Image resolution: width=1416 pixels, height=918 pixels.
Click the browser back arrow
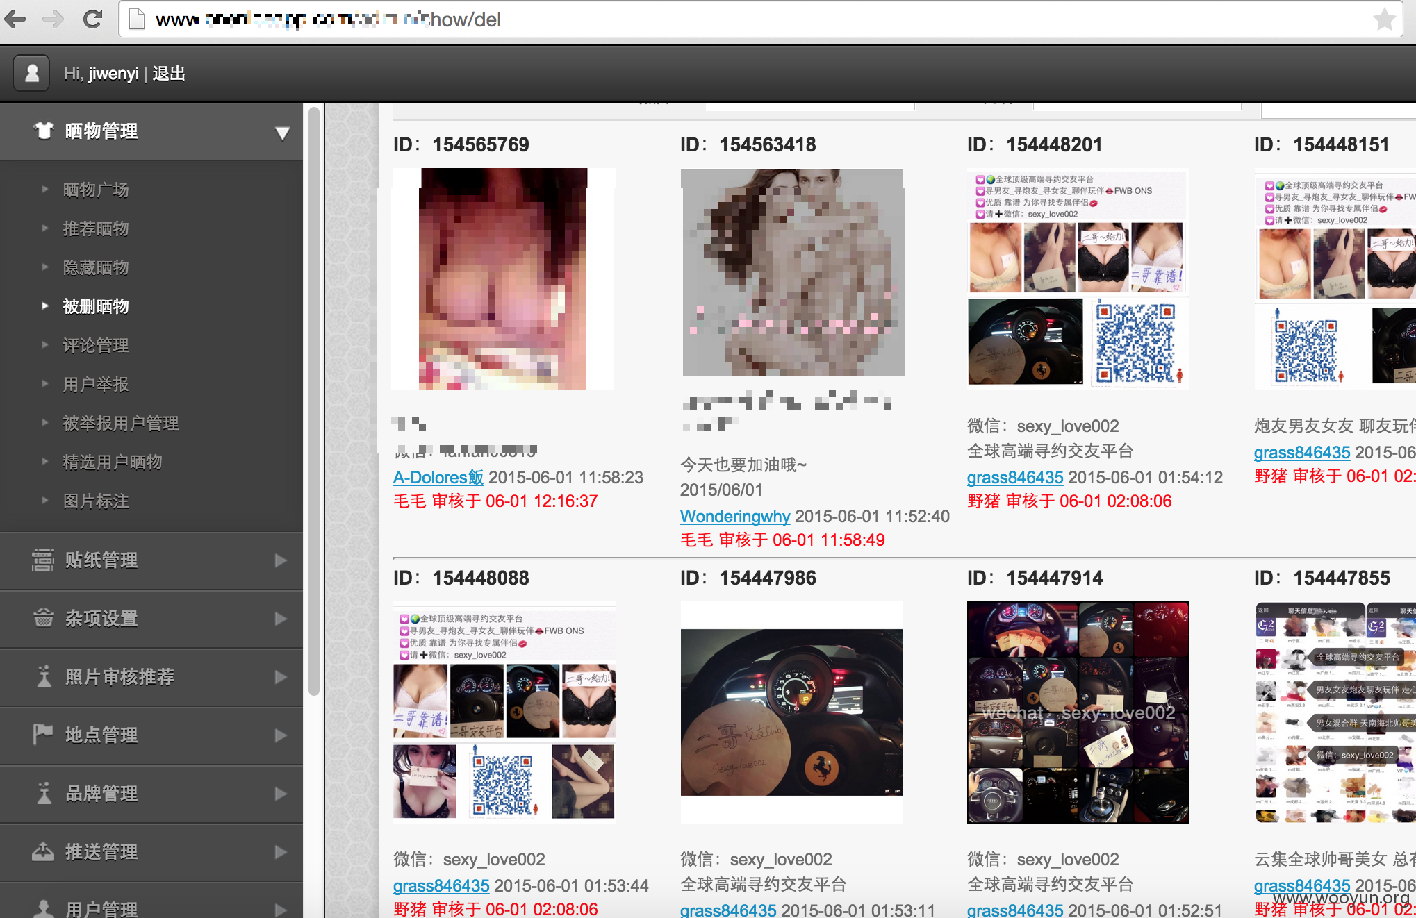pos(16,19)
